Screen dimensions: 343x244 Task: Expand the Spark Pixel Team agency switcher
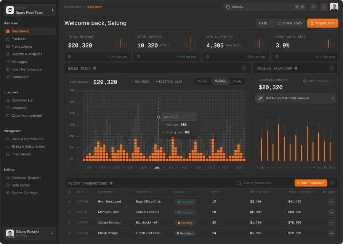(30, 10)
